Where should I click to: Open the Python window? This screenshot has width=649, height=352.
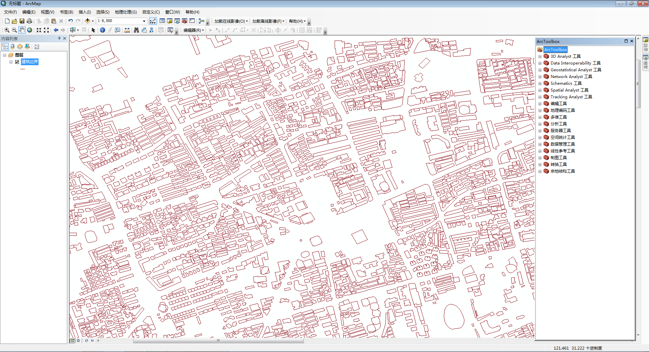(x=192, y=21)
